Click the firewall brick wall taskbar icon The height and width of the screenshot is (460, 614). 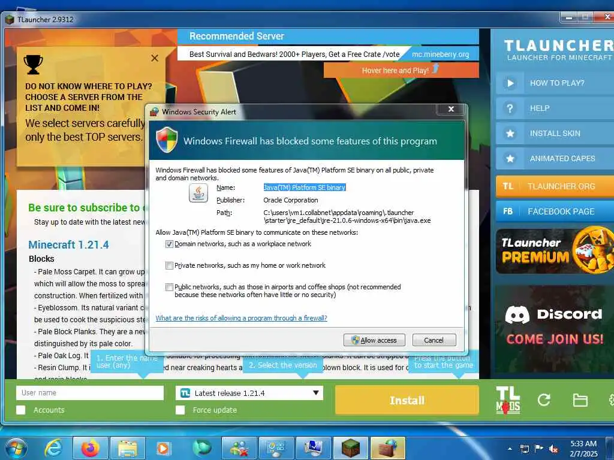click(x=388, y=448)
